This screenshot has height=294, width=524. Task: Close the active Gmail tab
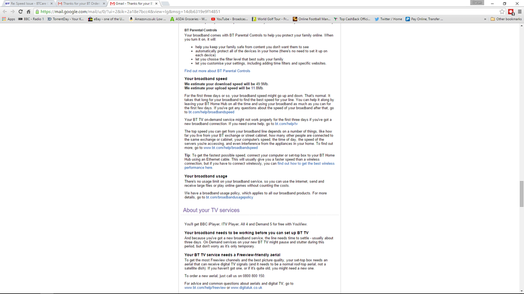(156, 4)
